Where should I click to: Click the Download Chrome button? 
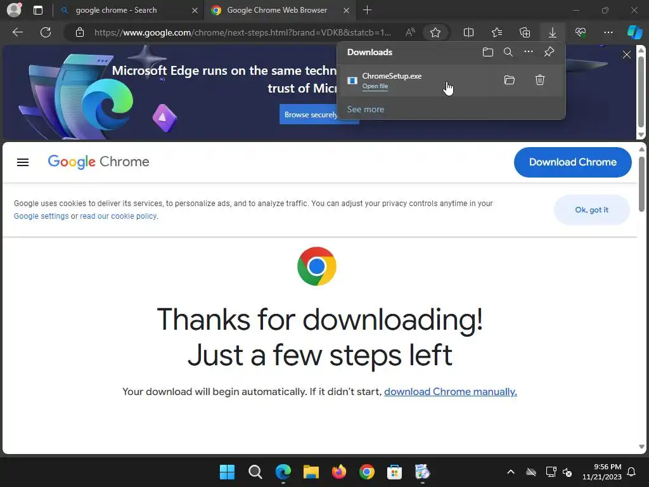pyautogui.click(x=572, y=162)
